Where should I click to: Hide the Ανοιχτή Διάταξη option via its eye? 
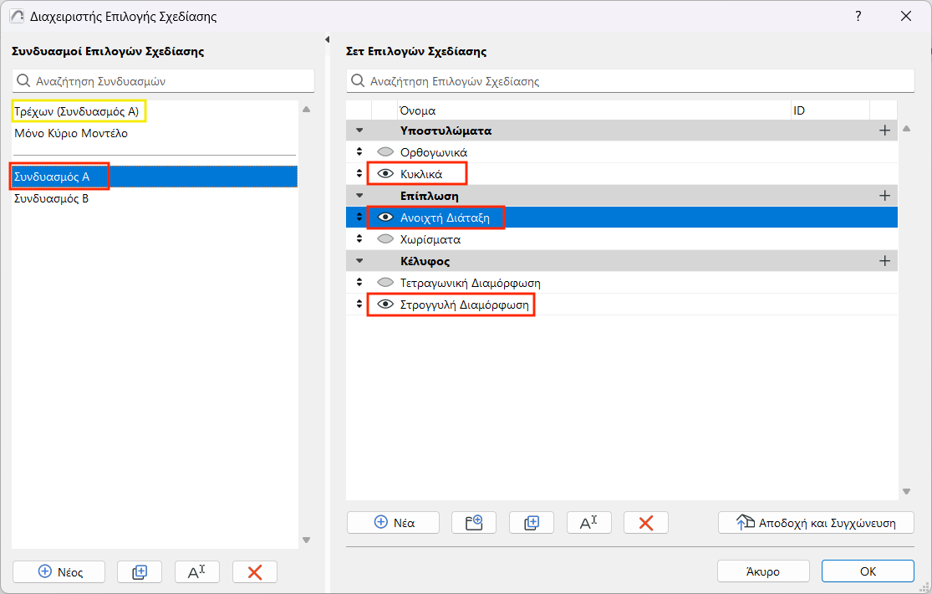[x=385, y=218]
